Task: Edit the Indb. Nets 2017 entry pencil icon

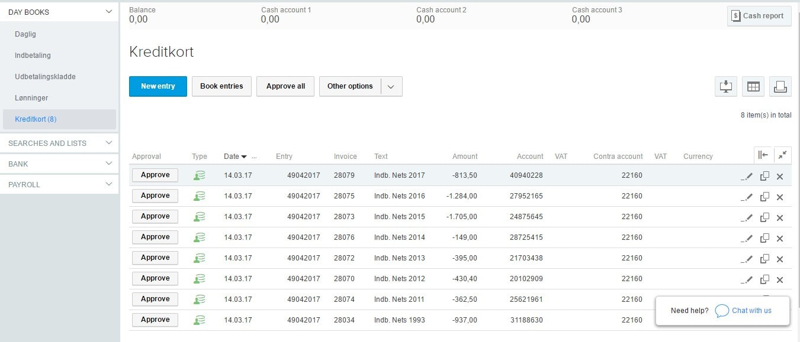Action: [748, 176]
